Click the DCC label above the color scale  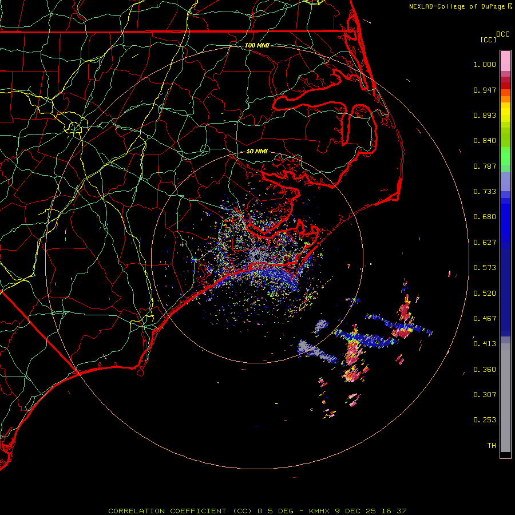(502, 34)
